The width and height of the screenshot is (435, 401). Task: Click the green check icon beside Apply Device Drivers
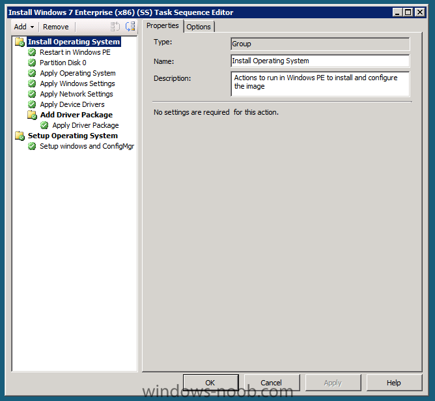point(32,104)
